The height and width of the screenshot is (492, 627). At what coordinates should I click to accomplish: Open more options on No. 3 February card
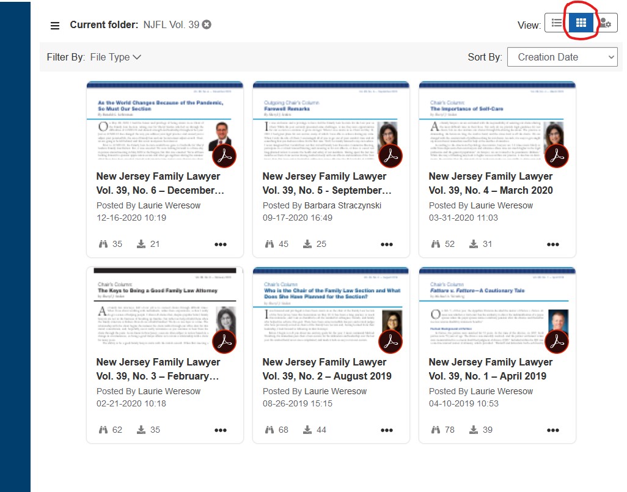[x=221, y=430]
